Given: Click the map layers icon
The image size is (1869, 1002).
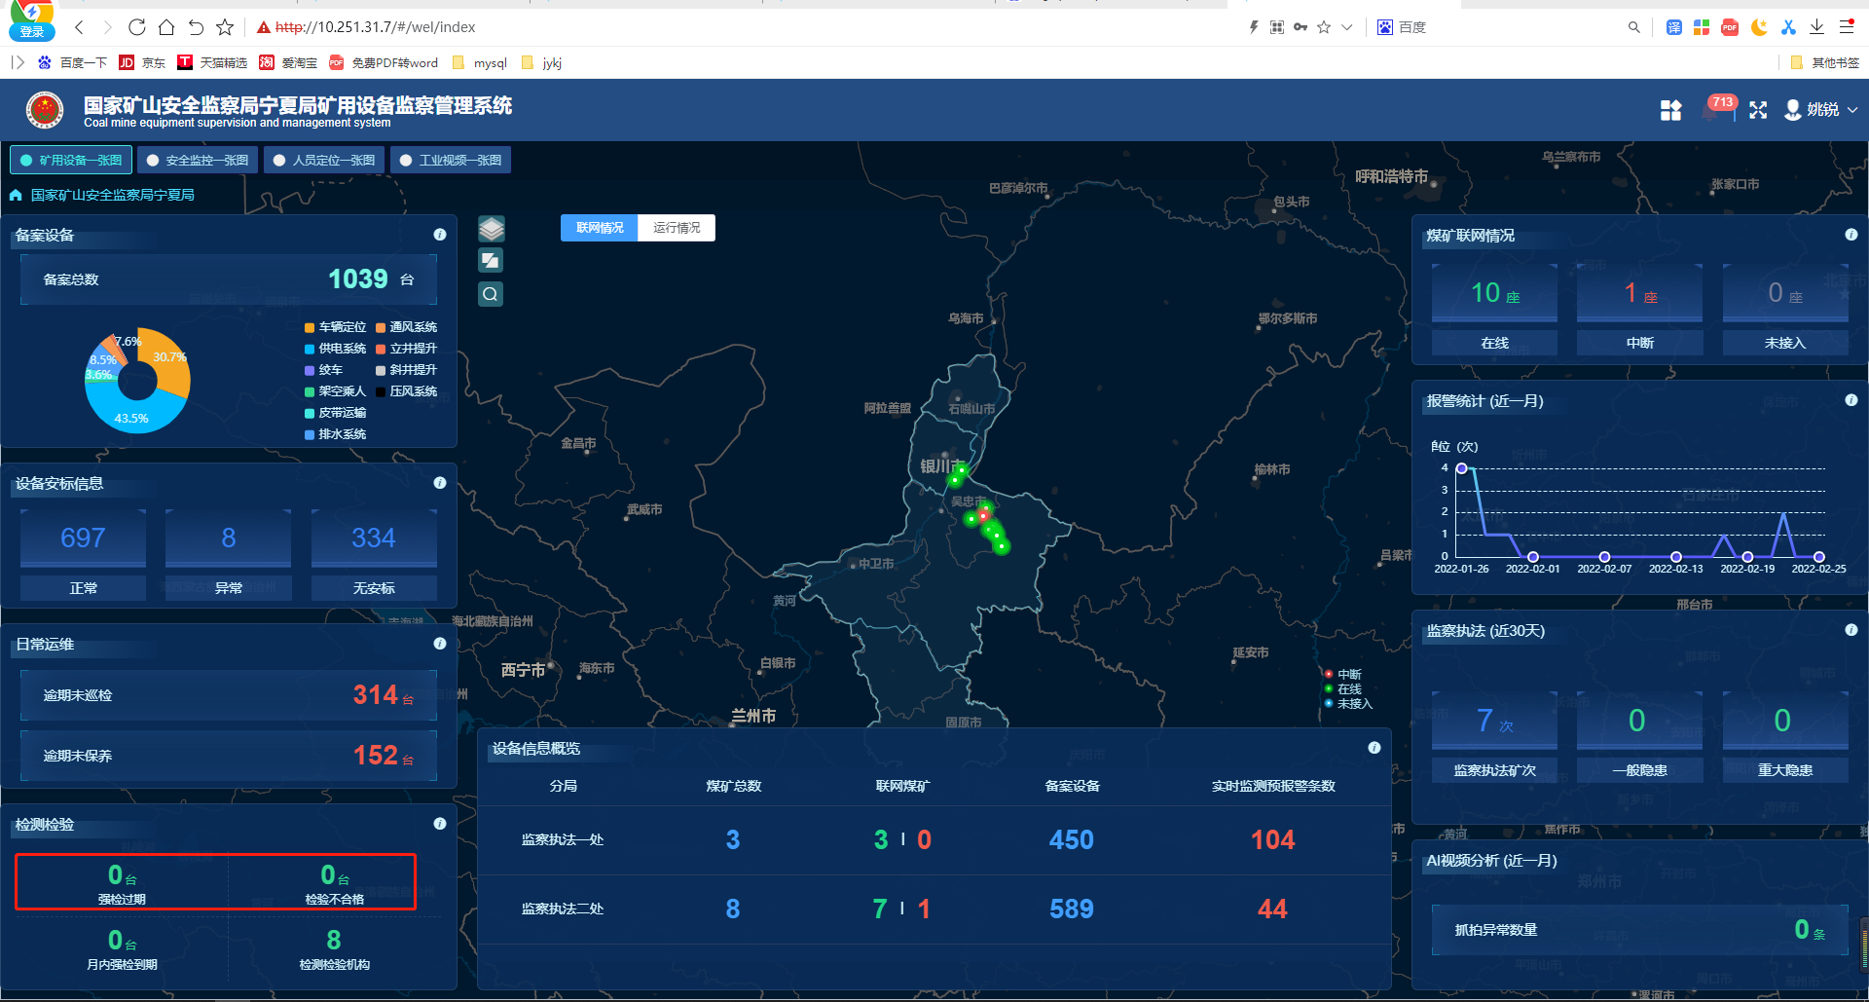Looking at the screenshot, I should coord(491,229).
